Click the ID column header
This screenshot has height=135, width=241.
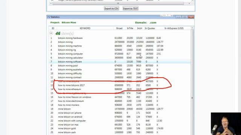point(53,28)
